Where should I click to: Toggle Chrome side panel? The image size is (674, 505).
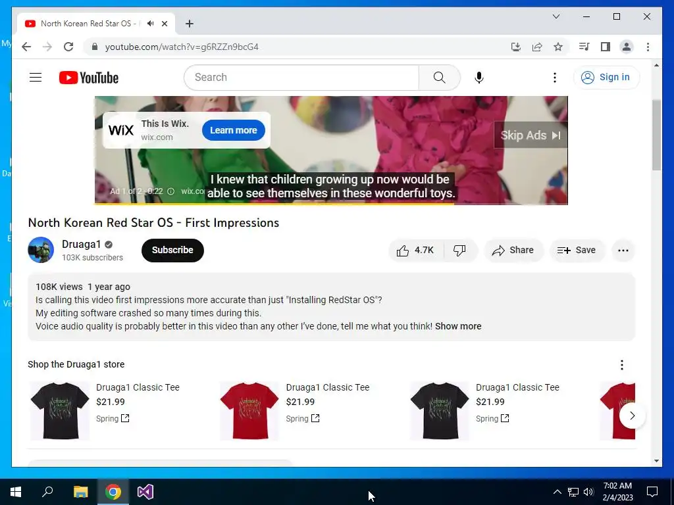pos(606,47)
